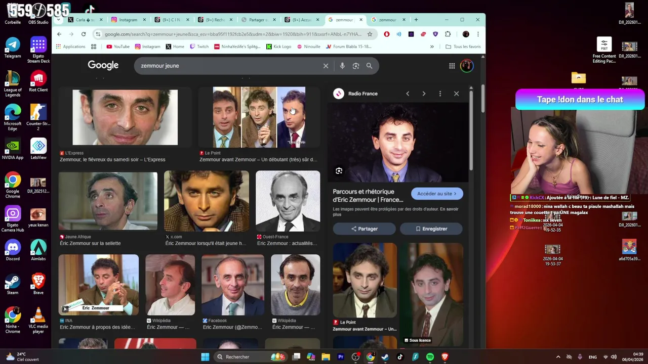The width and height of the screenshot is (648, 364).
Task: Click the Google logo
Action: [103, 65]
